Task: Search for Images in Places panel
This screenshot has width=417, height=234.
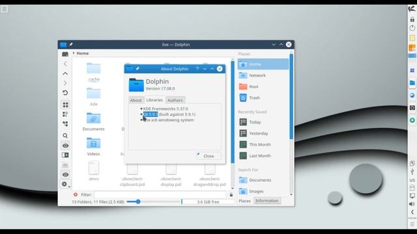Action: pyautogui.click(x=263, y=191)
